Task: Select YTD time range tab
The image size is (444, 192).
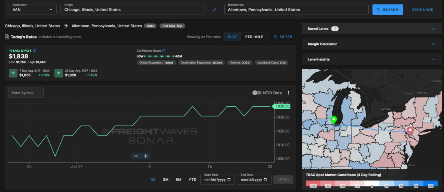Action: coord(192,179)
